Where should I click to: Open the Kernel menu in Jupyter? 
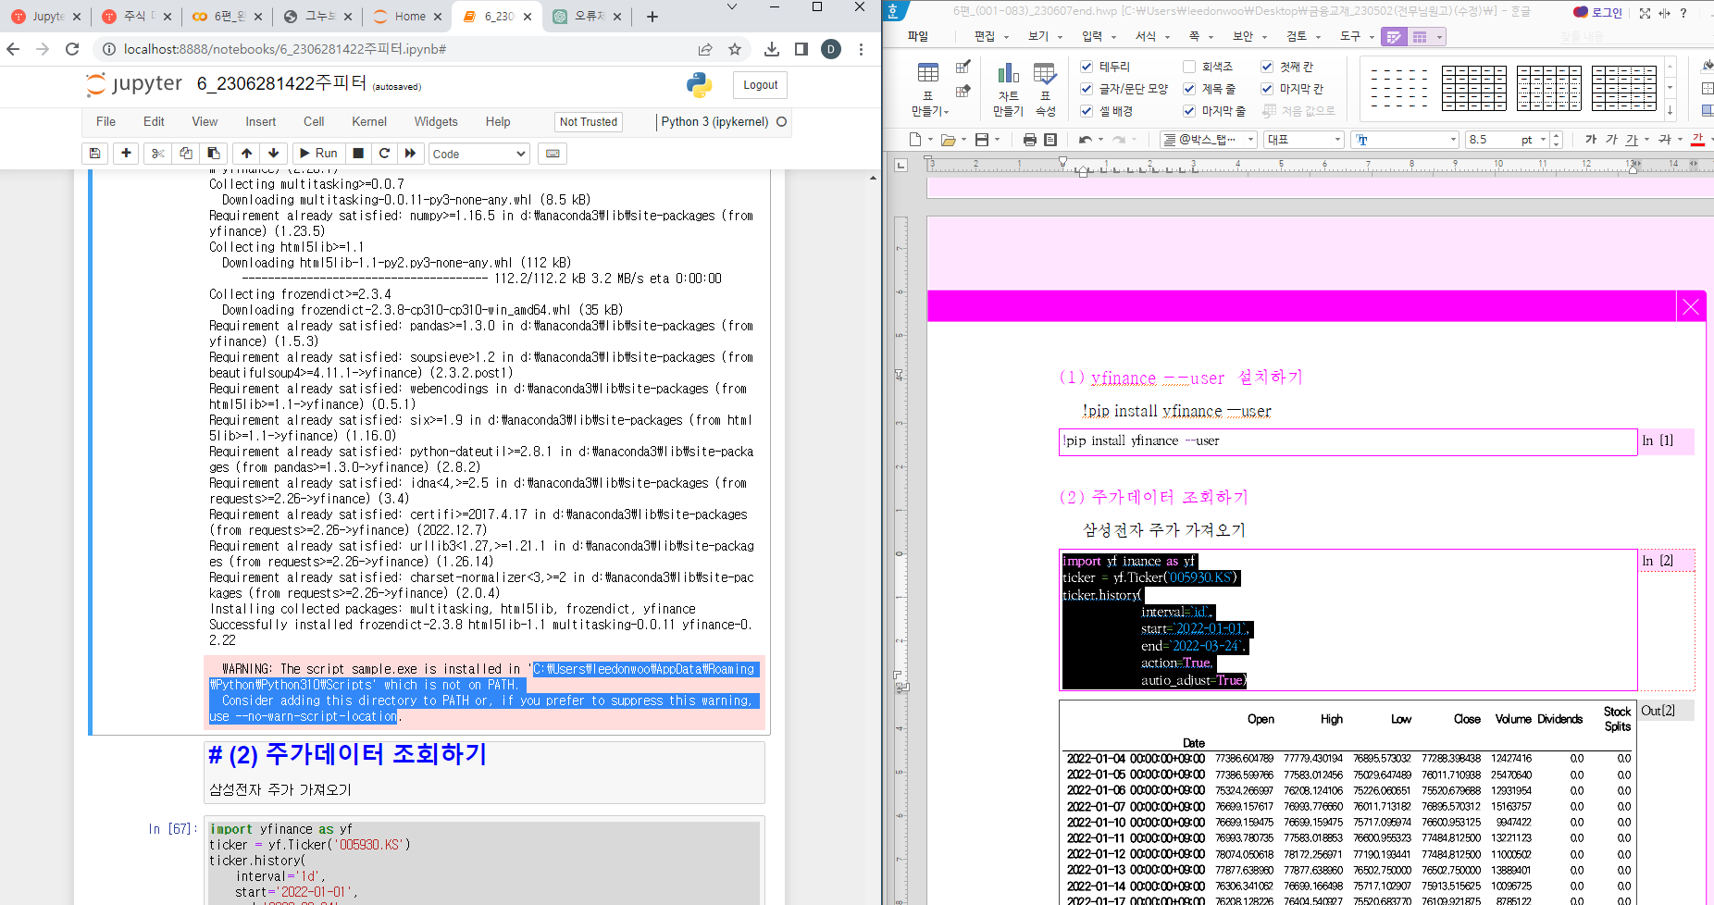point(368,122)
